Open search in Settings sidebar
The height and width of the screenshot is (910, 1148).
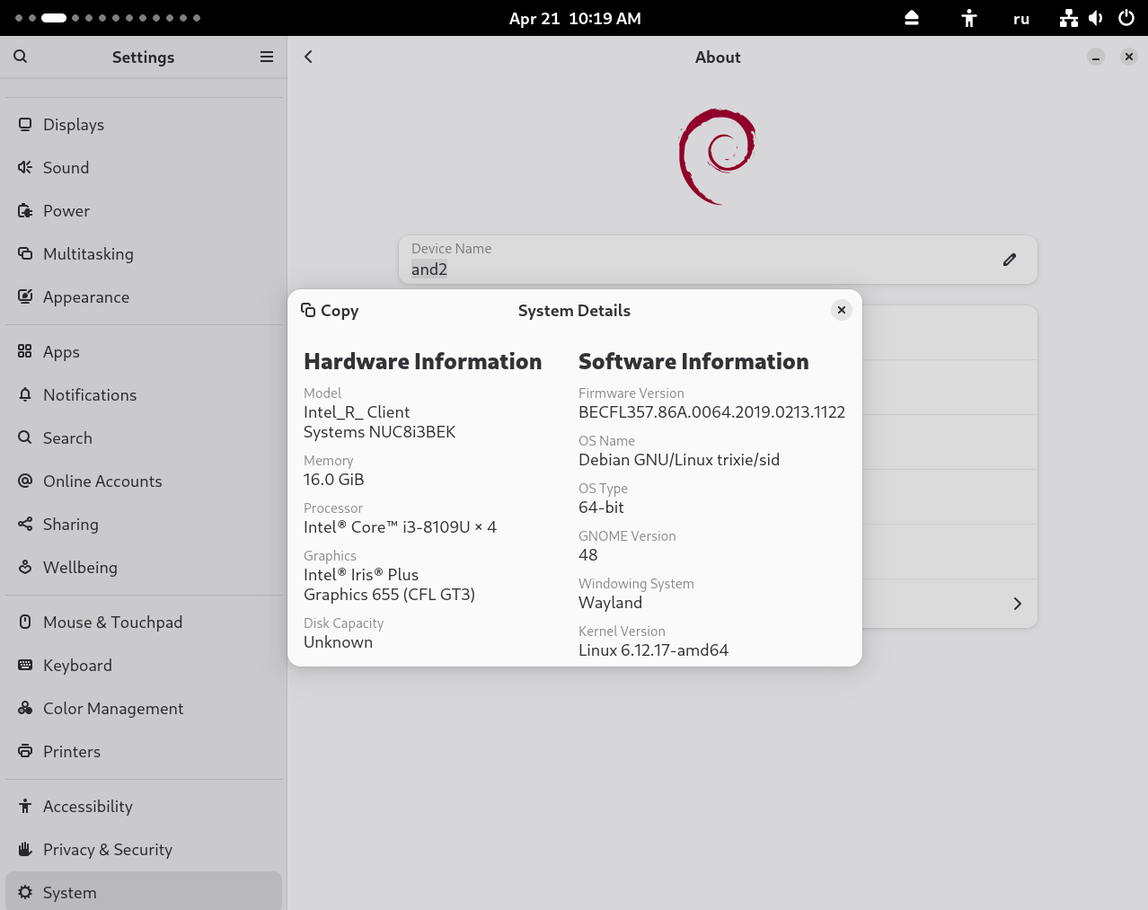tap(21, 57)
